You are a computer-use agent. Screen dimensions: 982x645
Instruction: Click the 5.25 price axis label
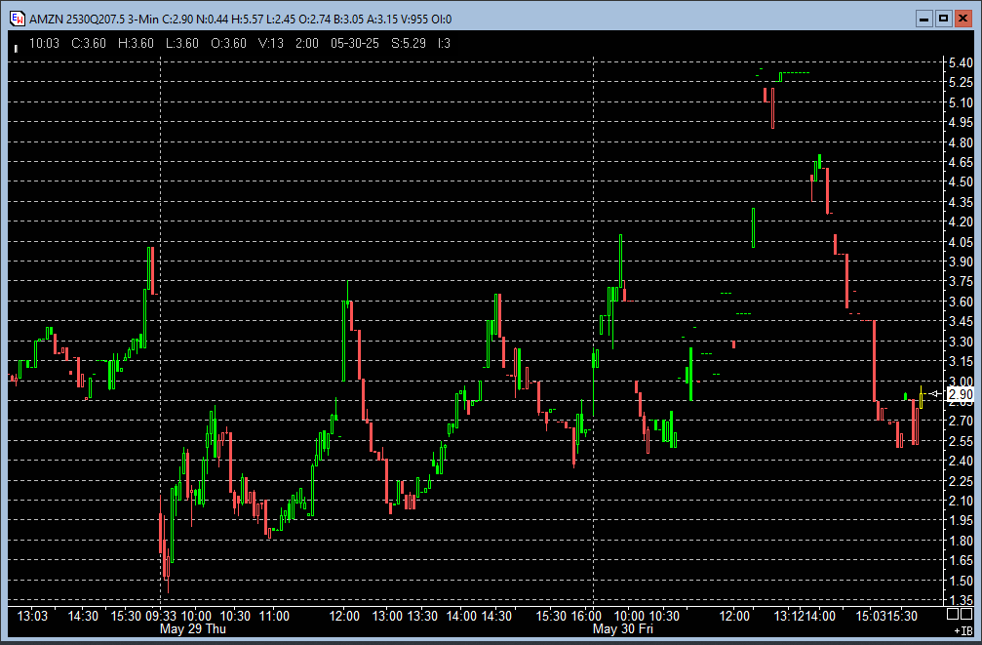click(961, 83)
